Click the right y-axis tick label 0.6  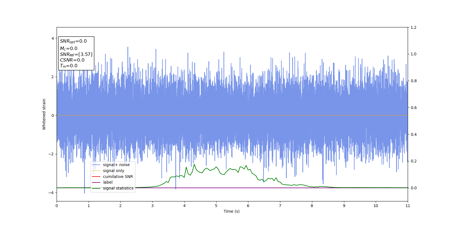[x=413, y=108]
